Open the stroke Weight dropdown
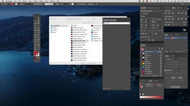Screen dimensions: 190x106 [179, 59]
